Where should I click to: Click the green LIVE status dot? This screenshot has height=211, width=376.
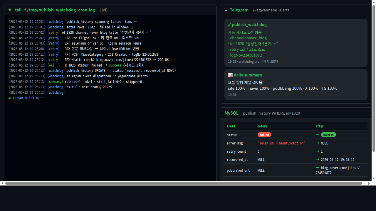[x=10, y=10]
